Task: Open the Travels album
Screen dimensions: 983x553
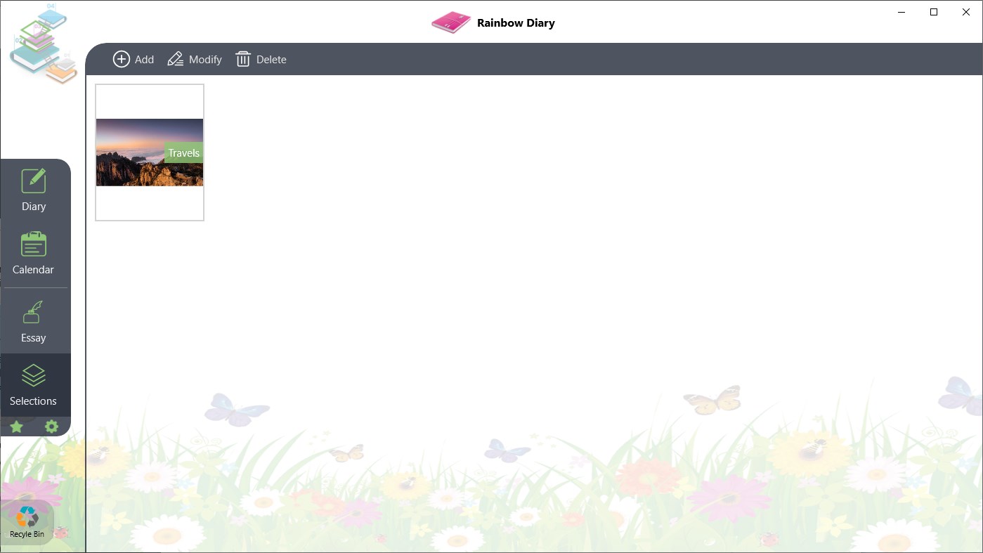Action: pos(150,152)
